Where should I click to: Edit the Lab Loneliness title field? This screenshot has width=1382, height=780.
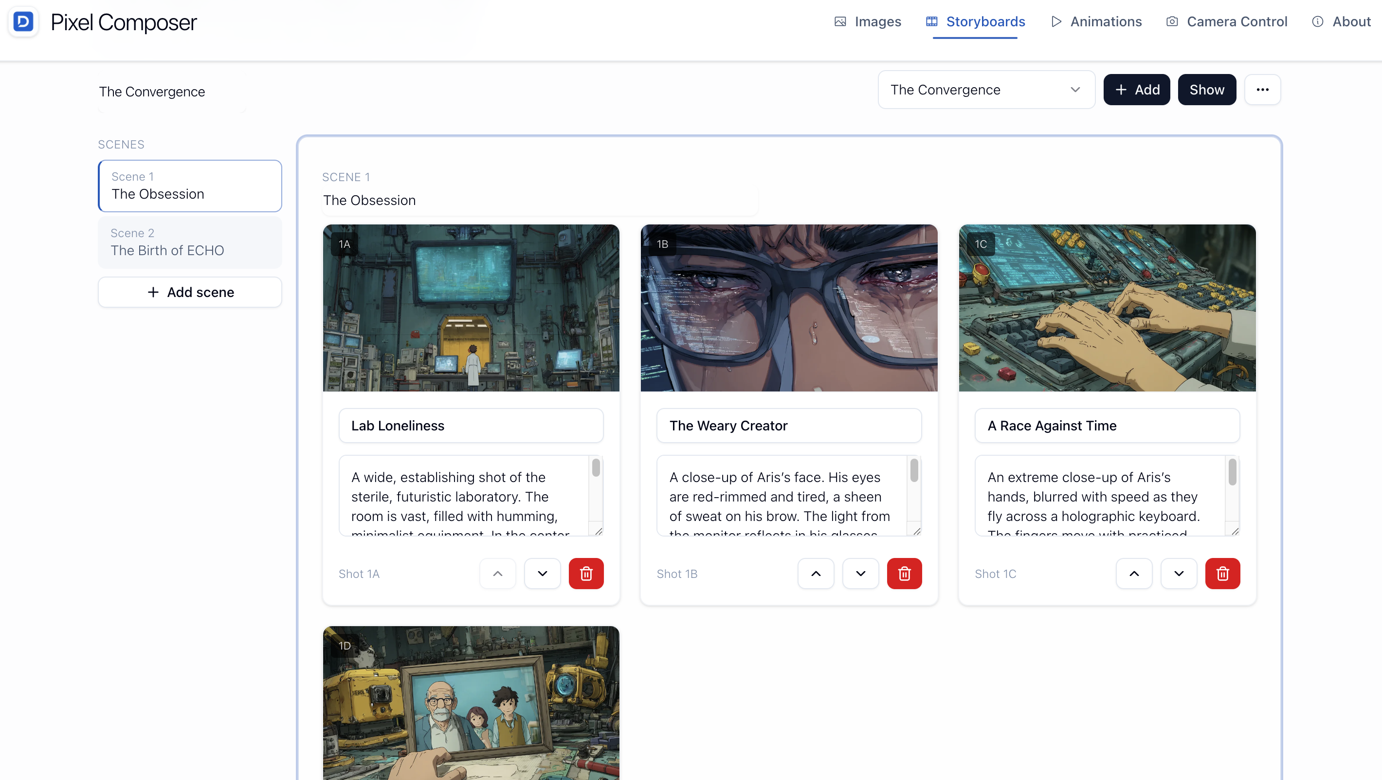[471, 426]
